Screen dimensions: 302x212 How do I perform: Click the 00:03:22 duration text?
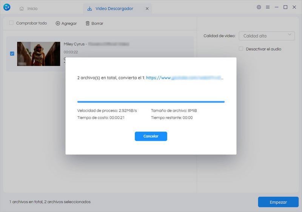(71, 52)
